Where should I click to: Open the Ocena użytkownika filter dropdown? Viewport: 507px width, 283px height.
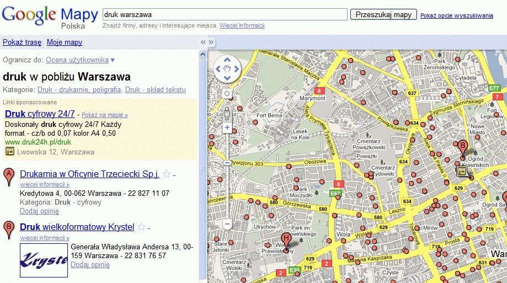pyautogui.click(x=80, y=60)
